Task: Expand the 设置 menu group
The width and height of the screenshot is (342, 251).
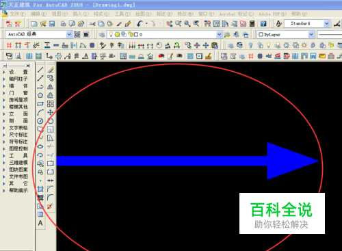Action: point(4,72)
